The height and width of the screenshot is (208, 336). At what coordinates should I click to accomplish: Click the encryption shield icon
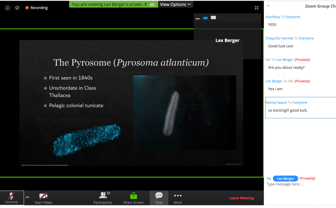coord(17,8)
